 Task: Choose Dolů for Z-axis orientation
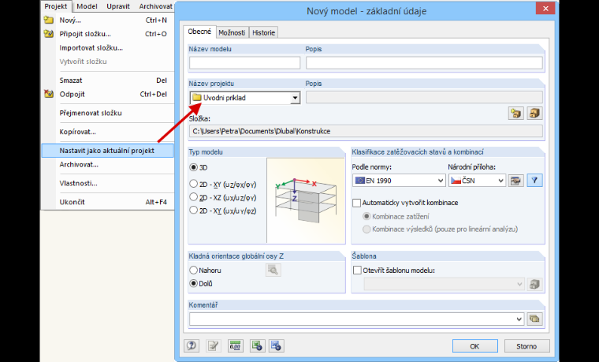pos(194,283)
